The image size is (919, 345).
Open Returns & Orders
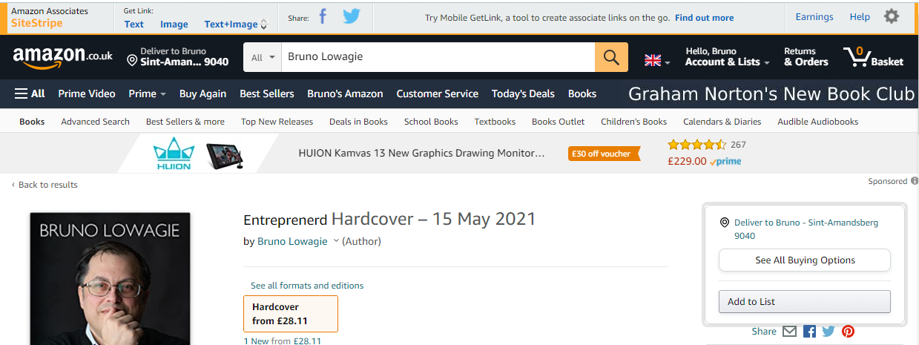806,57
